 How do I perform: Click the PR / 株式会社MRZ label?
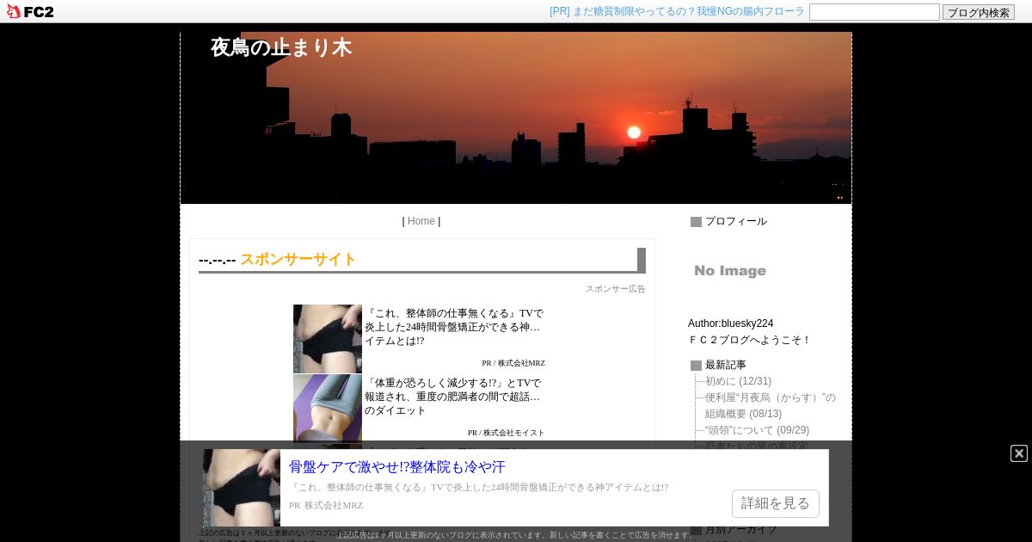tap(513, 363)
